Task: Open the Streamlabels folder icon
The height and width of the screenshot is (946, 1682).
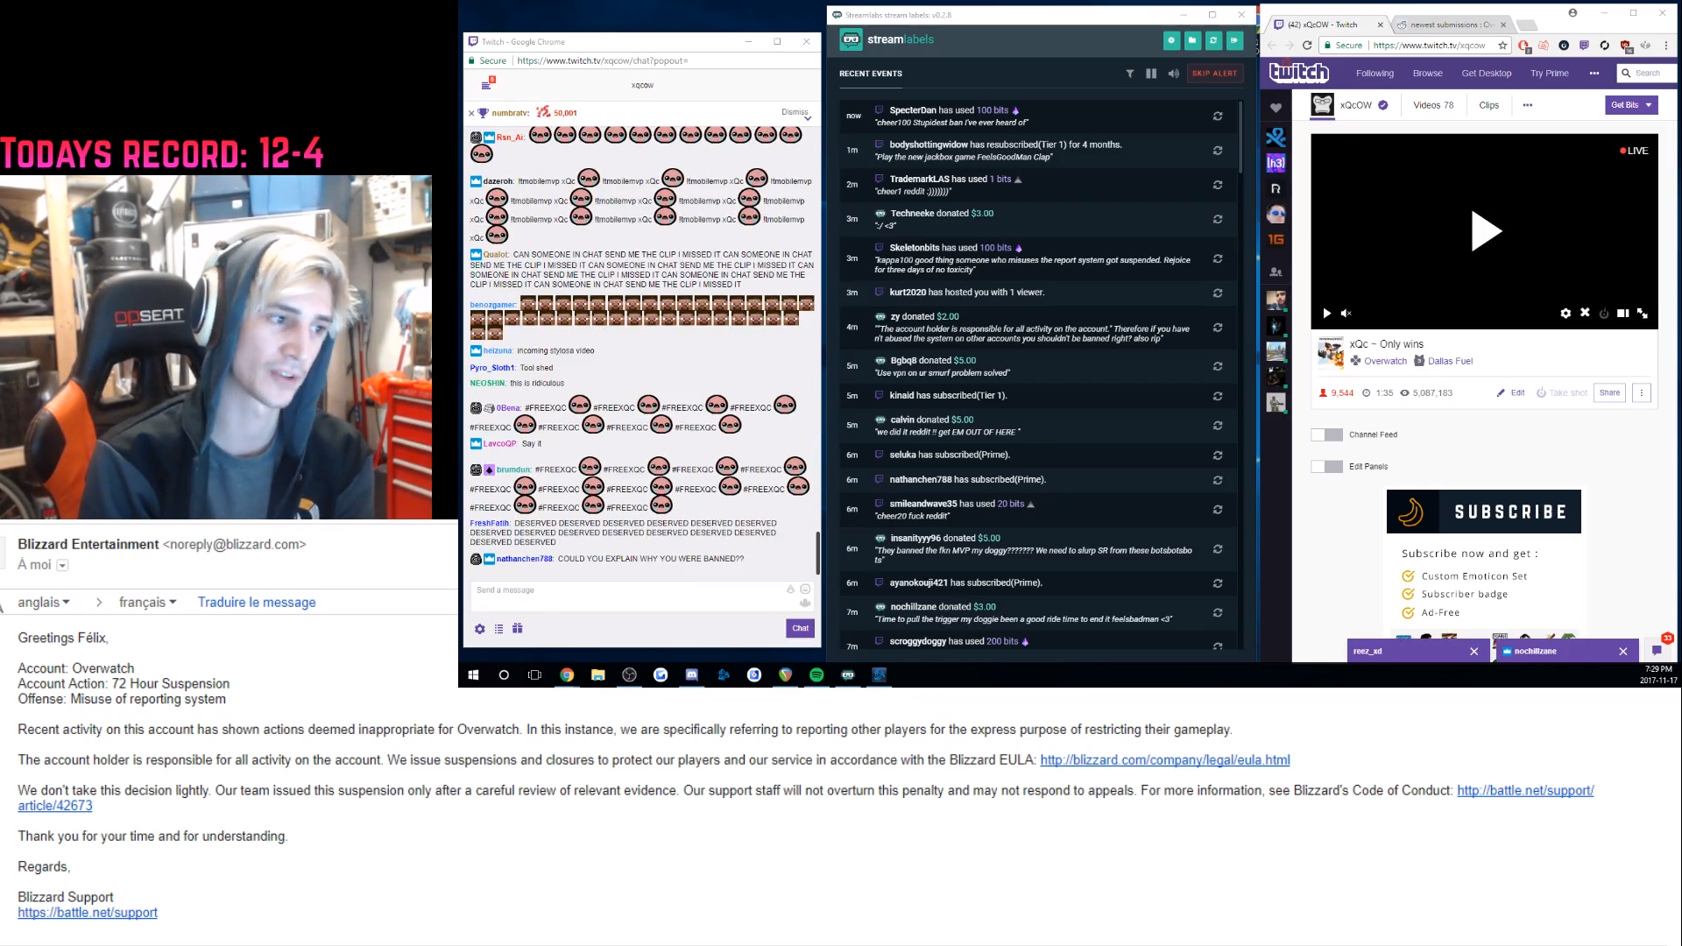Action: click(x=1192, y=40)
